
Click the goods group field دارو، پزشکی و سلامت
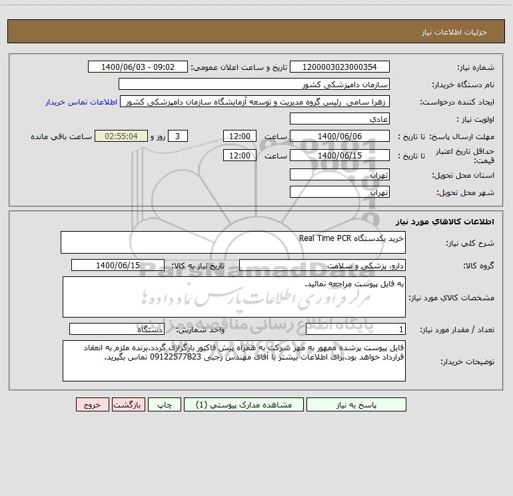point(322,265)
